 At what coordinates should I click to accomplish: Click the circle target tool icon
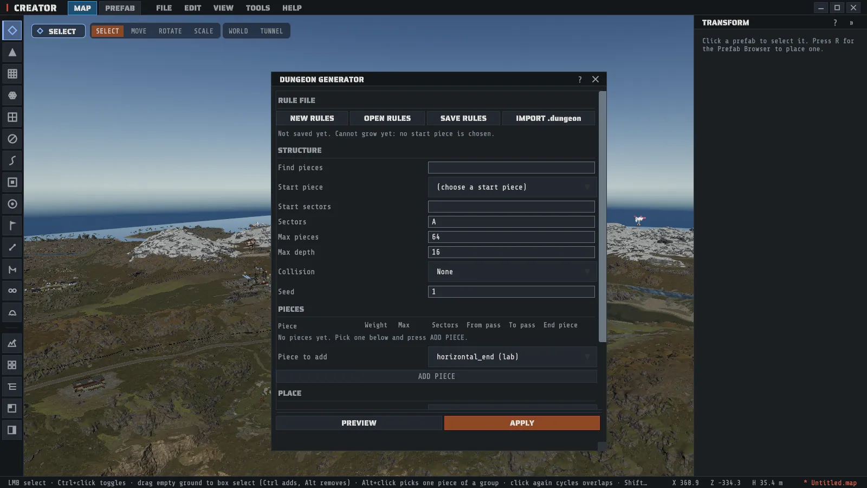click(12, 204)
